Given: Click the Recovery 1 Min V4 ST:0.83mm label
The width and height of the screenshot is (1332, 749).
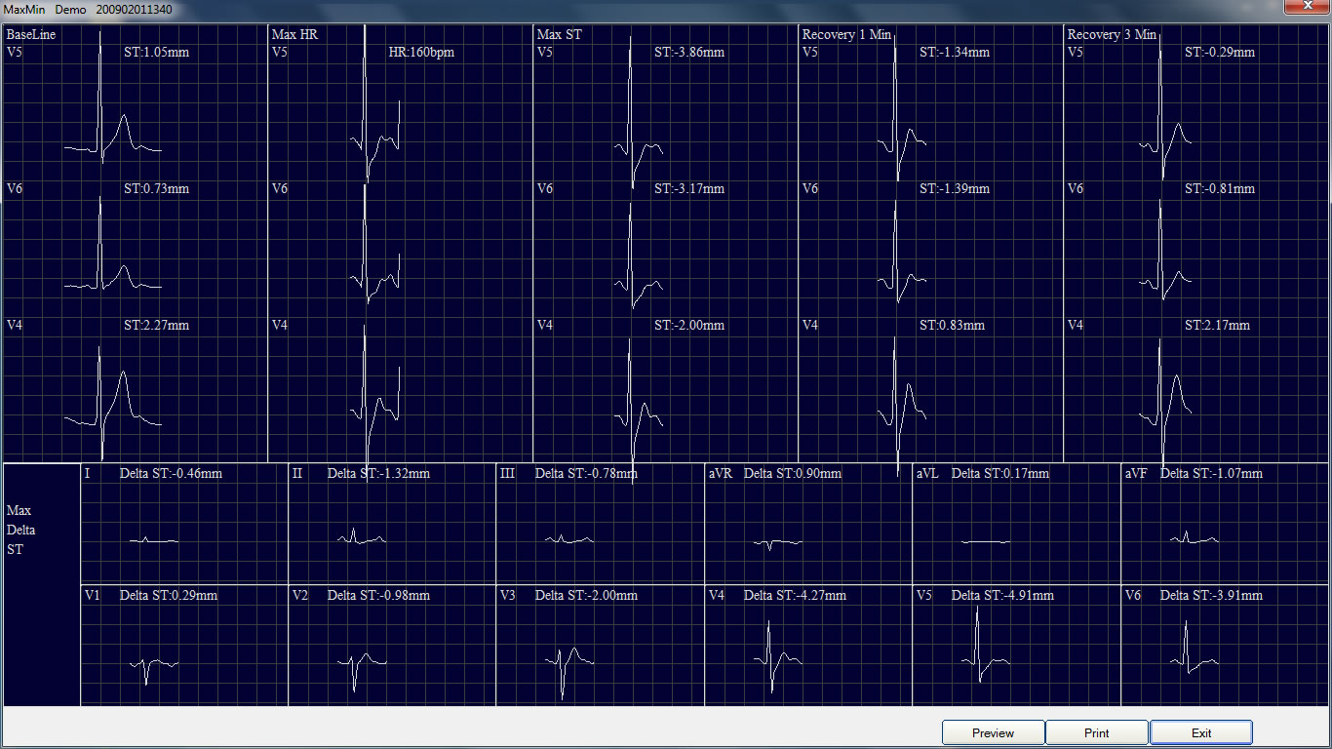Looking at the screenshot, I should [x=951, y=326].
